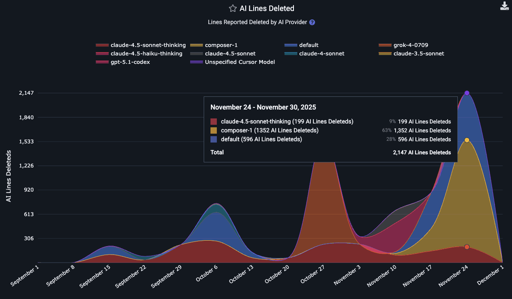Click the composer-1 color swatch in tooltip
Image resolution: width=512 pixels, height=299 pixels.
point(214,131)
